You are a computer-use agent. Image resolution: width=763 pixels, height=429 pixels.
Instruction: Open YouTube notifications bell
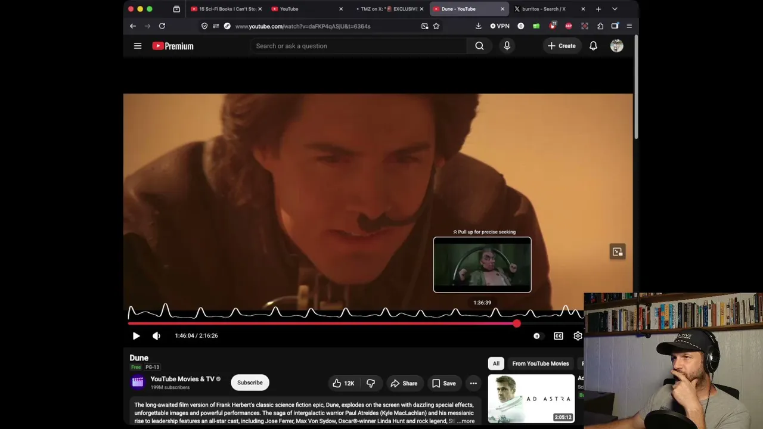(x=593, y=46)
